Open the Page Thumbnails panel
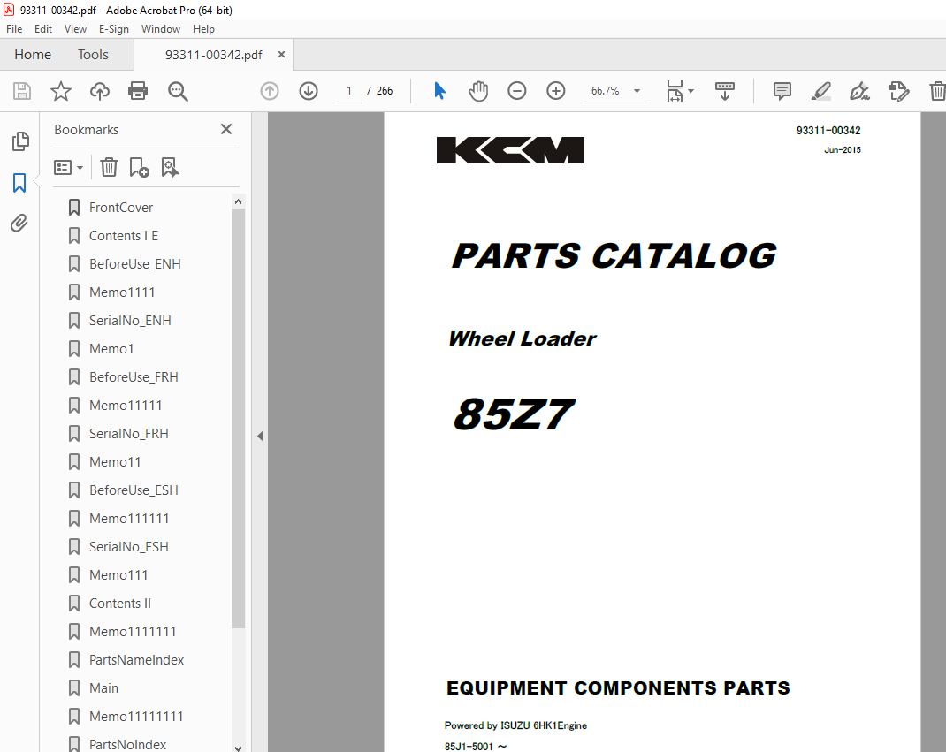The image size is (946, 752). click(x=20, y=141)
